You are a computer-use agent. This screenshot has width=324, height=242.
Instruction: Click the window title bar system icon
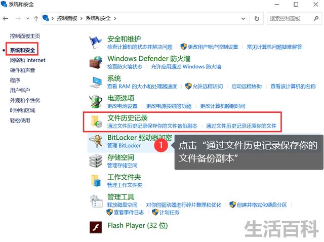tap(4, 4)
